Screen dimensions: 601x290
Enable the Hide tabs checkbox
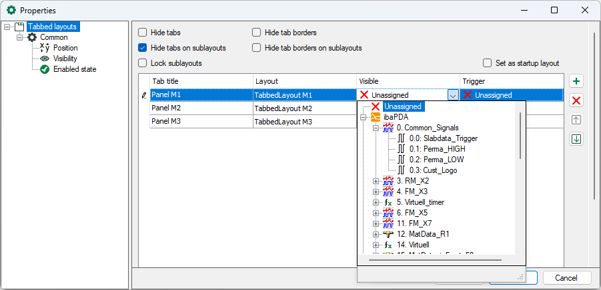[x=143, y=33]
